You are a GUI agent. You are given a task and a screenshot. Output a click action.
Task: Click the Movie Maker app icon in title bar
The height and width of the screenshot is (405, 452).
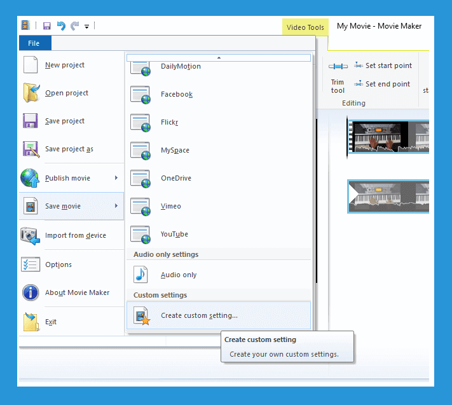tap(25, 25)
